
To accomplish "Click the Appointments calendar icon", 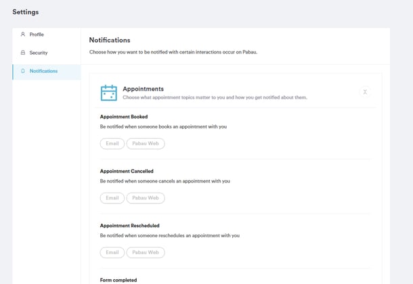I will pos(108,93).
